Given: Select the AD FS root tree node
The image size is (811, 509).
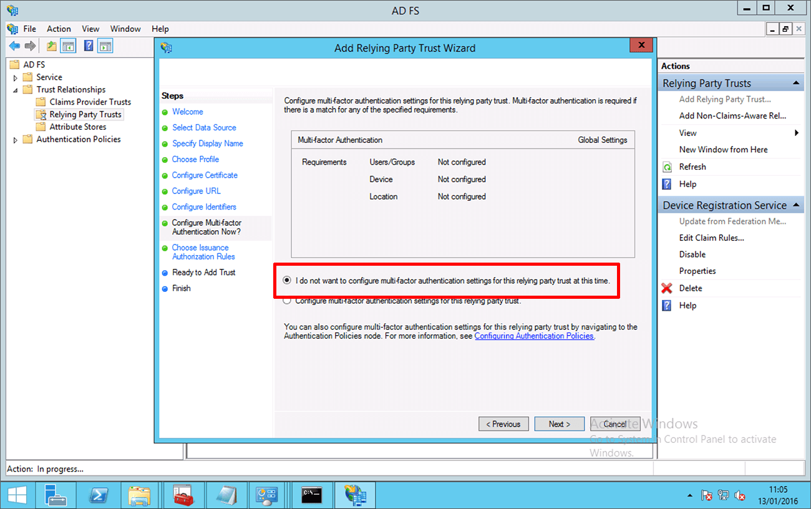Looking at the screenshot, I should click(x=34, y=65).
